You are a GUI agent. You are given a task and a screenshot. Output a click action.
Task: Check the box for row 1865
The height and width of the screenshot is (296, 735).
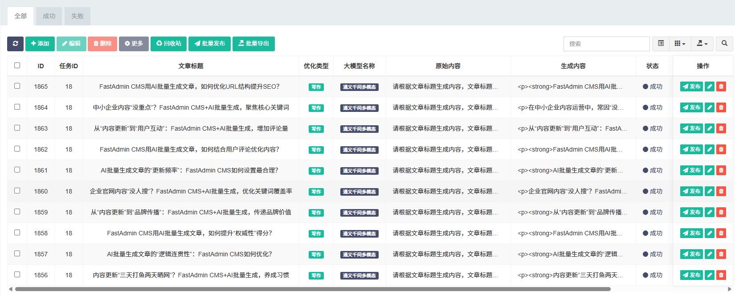tap(17, 86)
